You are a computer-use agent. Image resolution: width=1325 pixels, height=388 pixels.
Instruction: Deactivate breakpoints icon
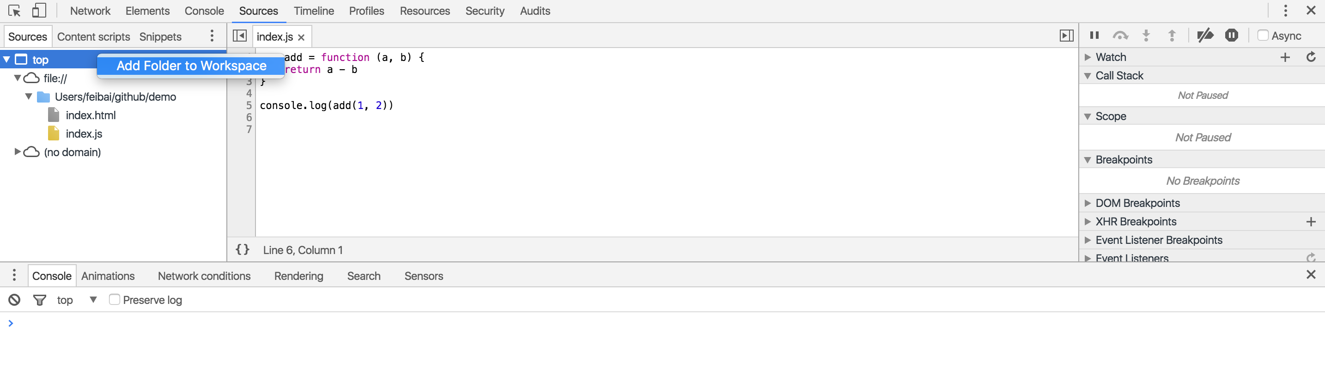(1204, 36)
